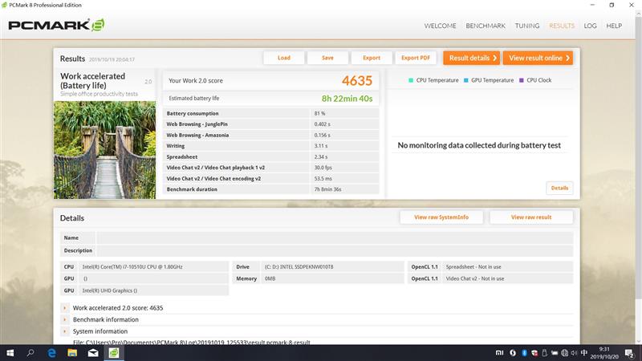Toggle the CPU Clock legend swatch

(x=521, y=80)
